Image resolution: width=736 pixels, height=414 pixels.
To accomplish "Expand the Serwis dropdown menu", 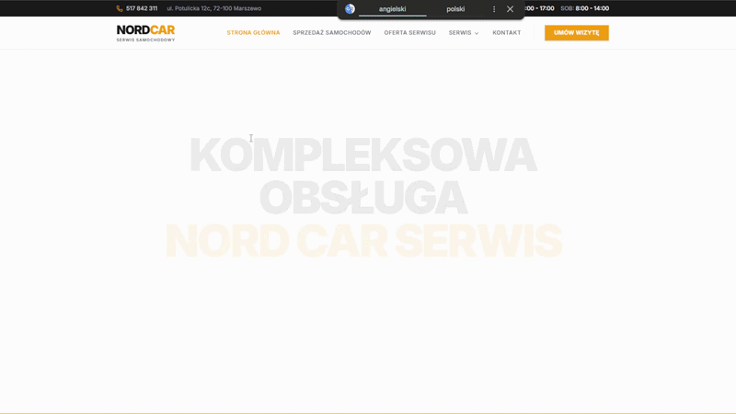I will [464, 33].
